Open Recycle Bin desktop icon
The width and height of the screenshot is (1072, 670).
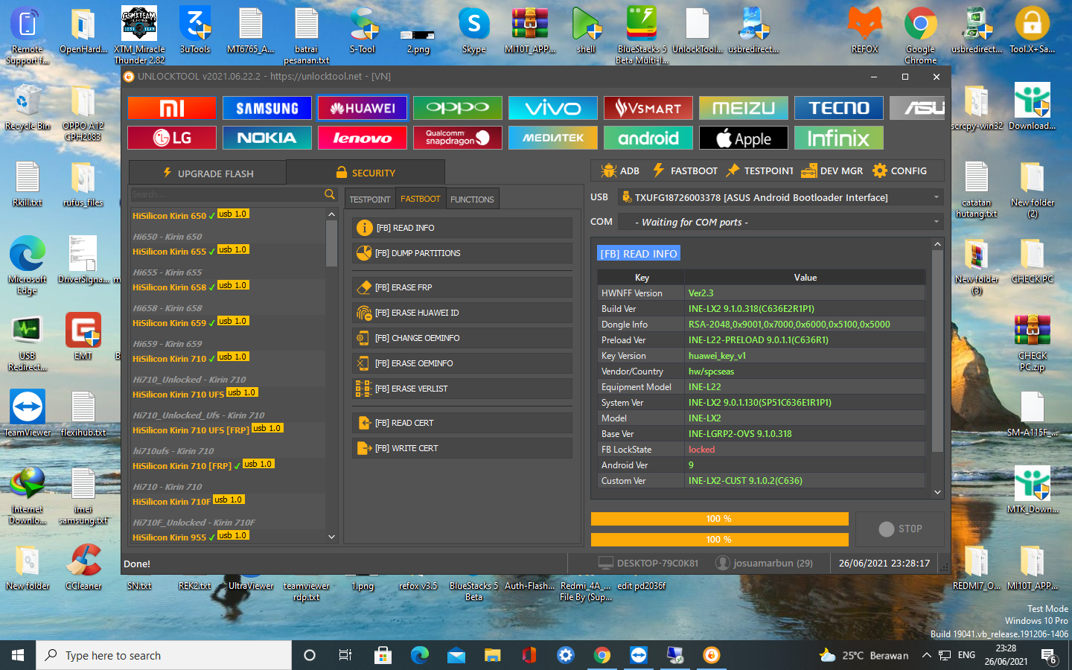(x=28, y=108)
